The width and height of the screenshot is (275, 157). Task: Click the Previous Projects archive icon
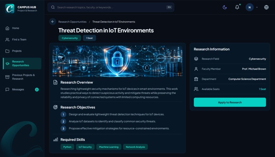pyautogui.click(x=8, y=77)
